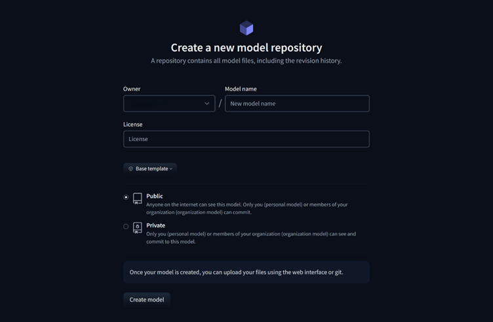Choose the Public visibility label
The height and width of the screenshot is (322, 493).
point(154,196)
